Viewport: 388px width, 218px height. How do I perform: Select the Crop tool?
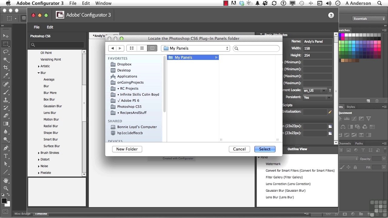click(6, 68)
